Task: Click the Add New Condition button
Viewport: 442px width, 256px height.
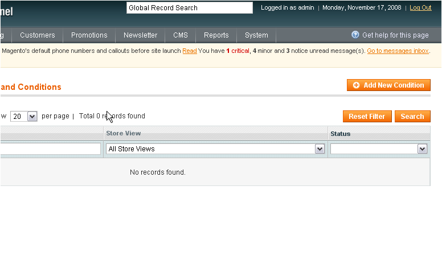Action: (388, 85)
